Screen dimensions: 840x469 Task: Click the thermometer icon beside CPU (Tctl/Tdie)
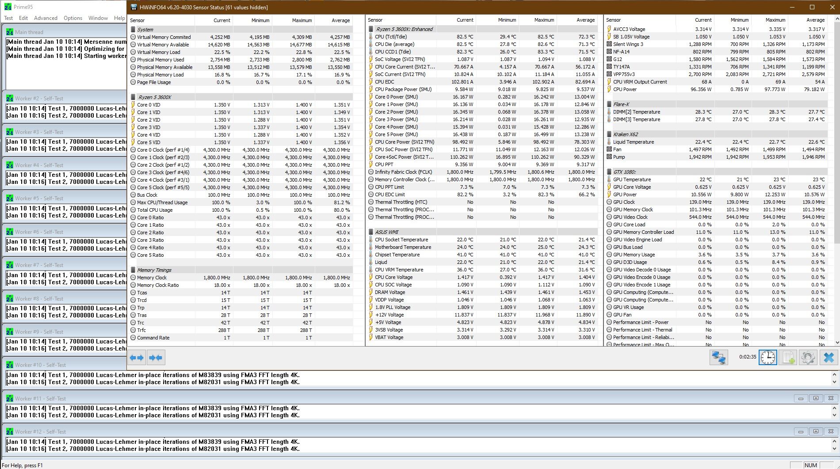(371, 37)
